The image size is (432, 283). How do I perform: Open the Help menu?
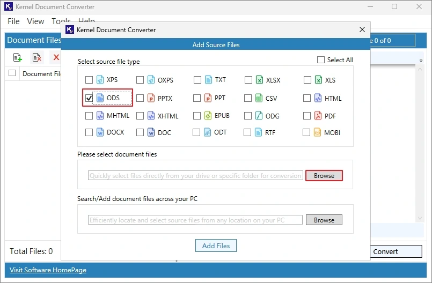[86, 21]
